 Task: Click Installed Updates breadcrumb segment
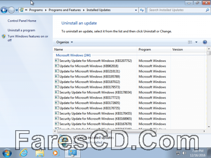[x=98, y=10]
